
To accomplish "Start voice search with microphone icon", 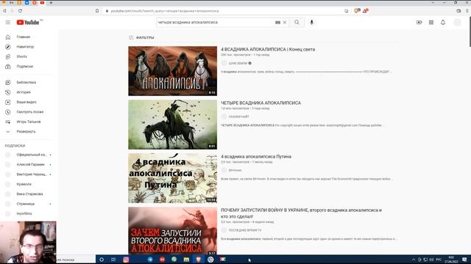I will point(311,23).
